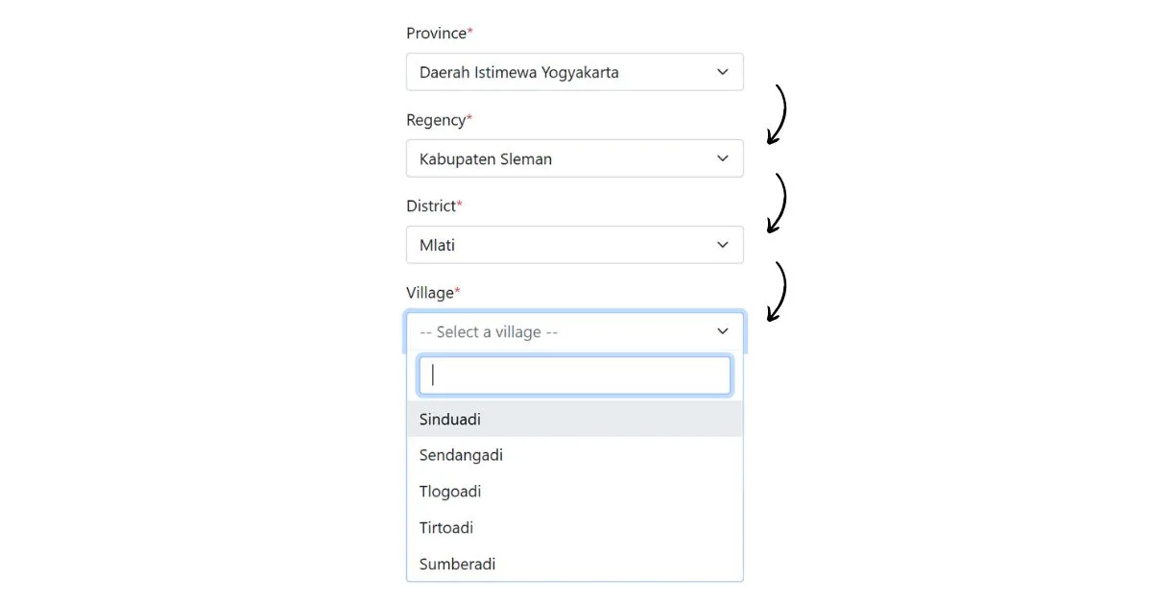1152x603 pixels.
Task: Pick Sumberadi at the bottom of the list
Action: [x=574, y=564]
